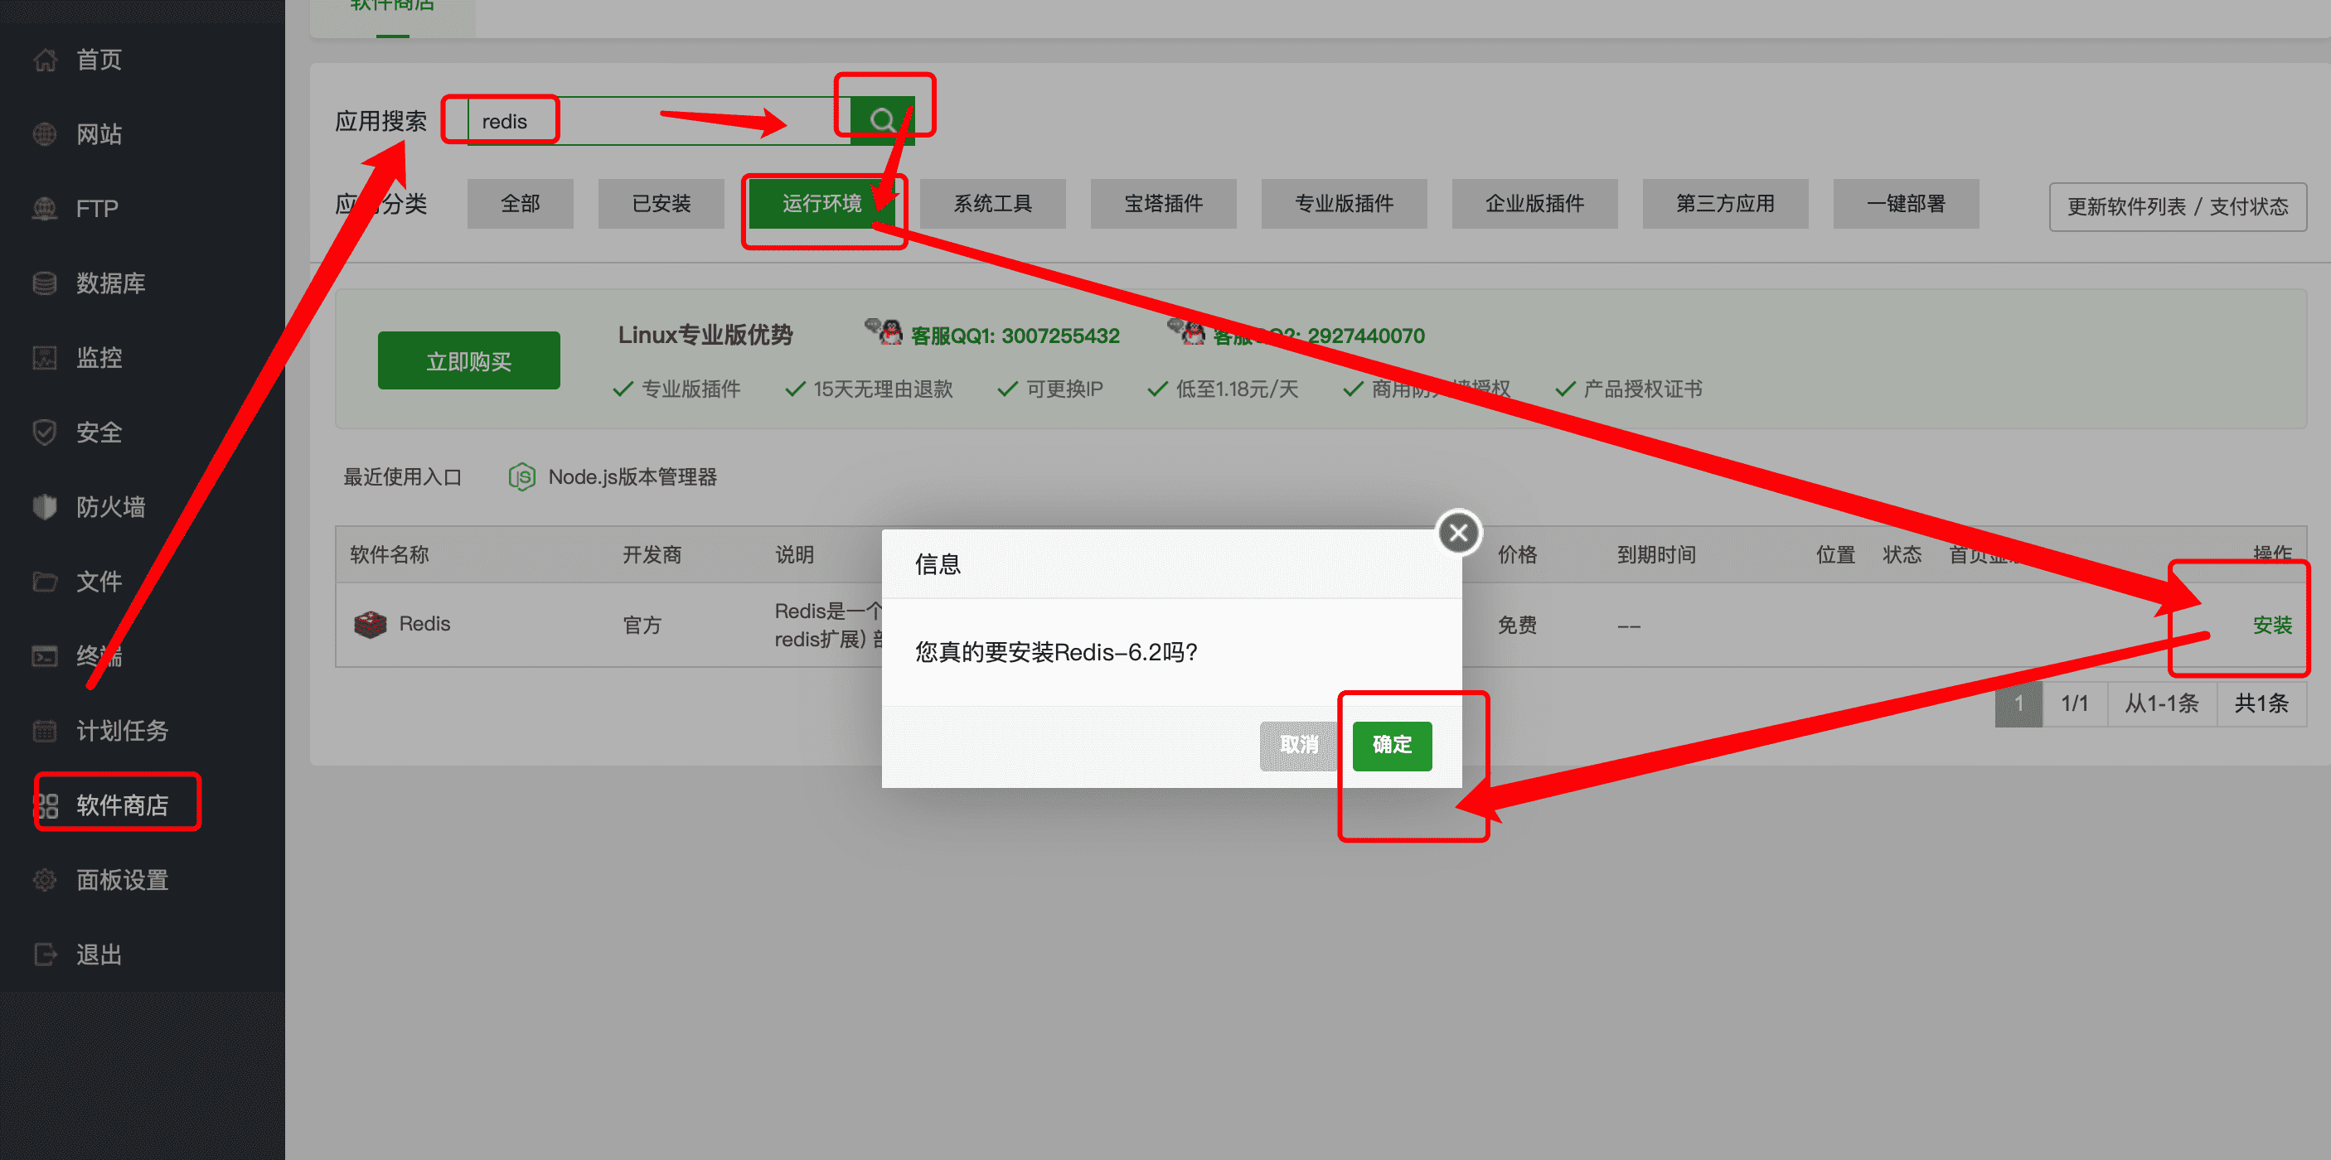Image resolution: width=2331 pixels, height=1160 pixels.
Task: Click the monitor chart icon beside 监控
Action: pyautogui.click(x=44, y=358)
